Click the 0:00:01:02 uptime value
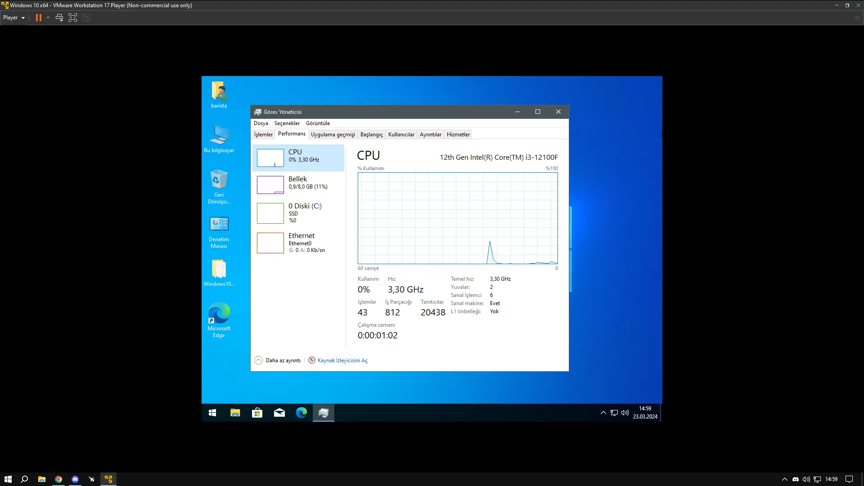Screen dimensions: 864x486 [x=378, y=335]
